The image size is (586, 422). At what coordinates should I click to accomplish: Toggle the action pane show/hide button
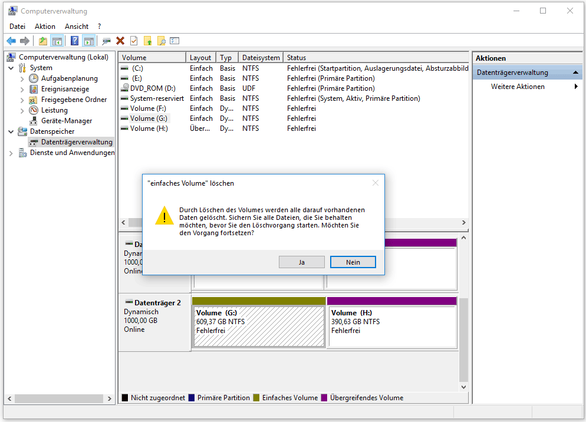coord(88,41)
